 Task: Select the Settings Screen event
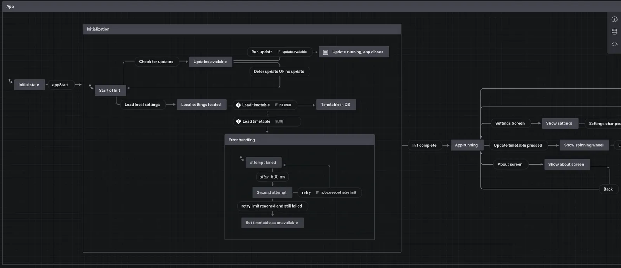click(510, 123)
